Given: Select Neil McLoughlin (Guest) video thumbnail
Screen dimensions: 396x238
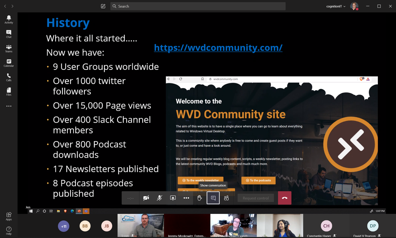Looking at the screenshot, I should point(234,226).
